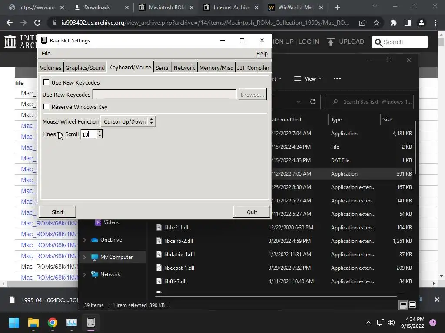Screen dimensions: 445x333
Task: Open the Mouse Wheel Function dropdown
Action: pos(128,121)
